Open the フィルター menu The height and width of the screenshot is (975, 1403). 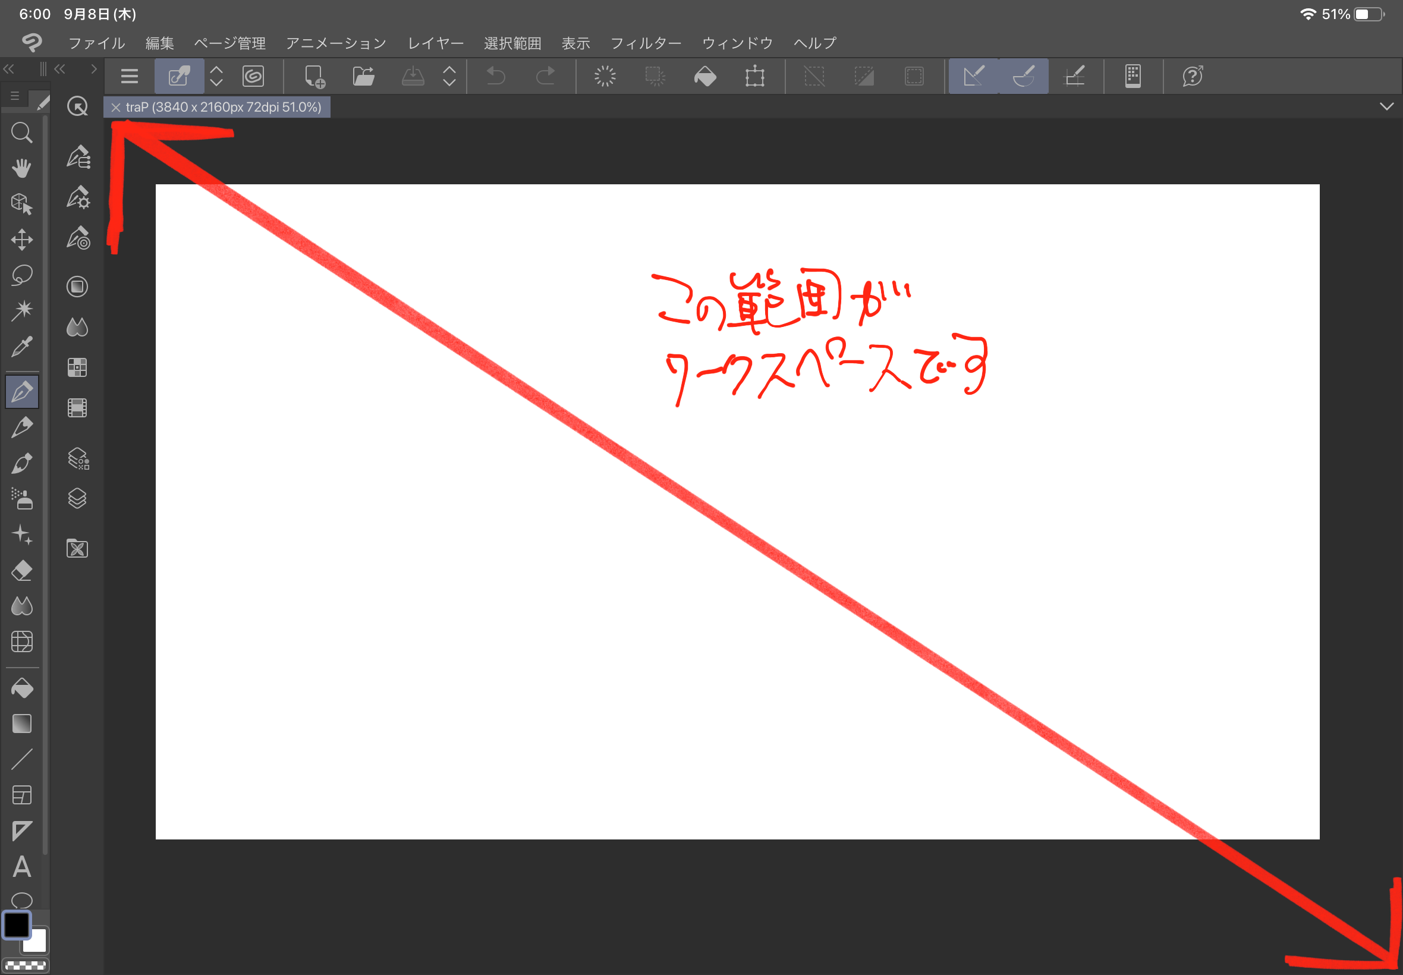(646, 43)
